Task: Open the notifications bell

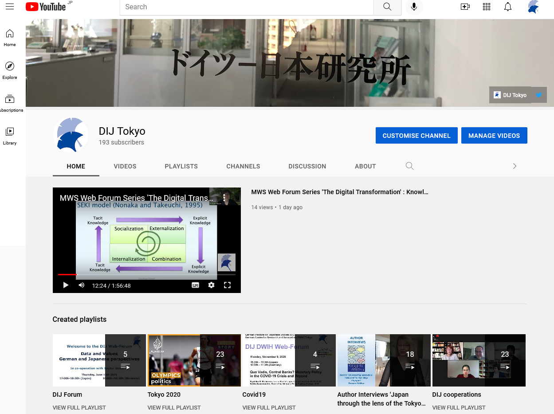Action: pos(508,7)
